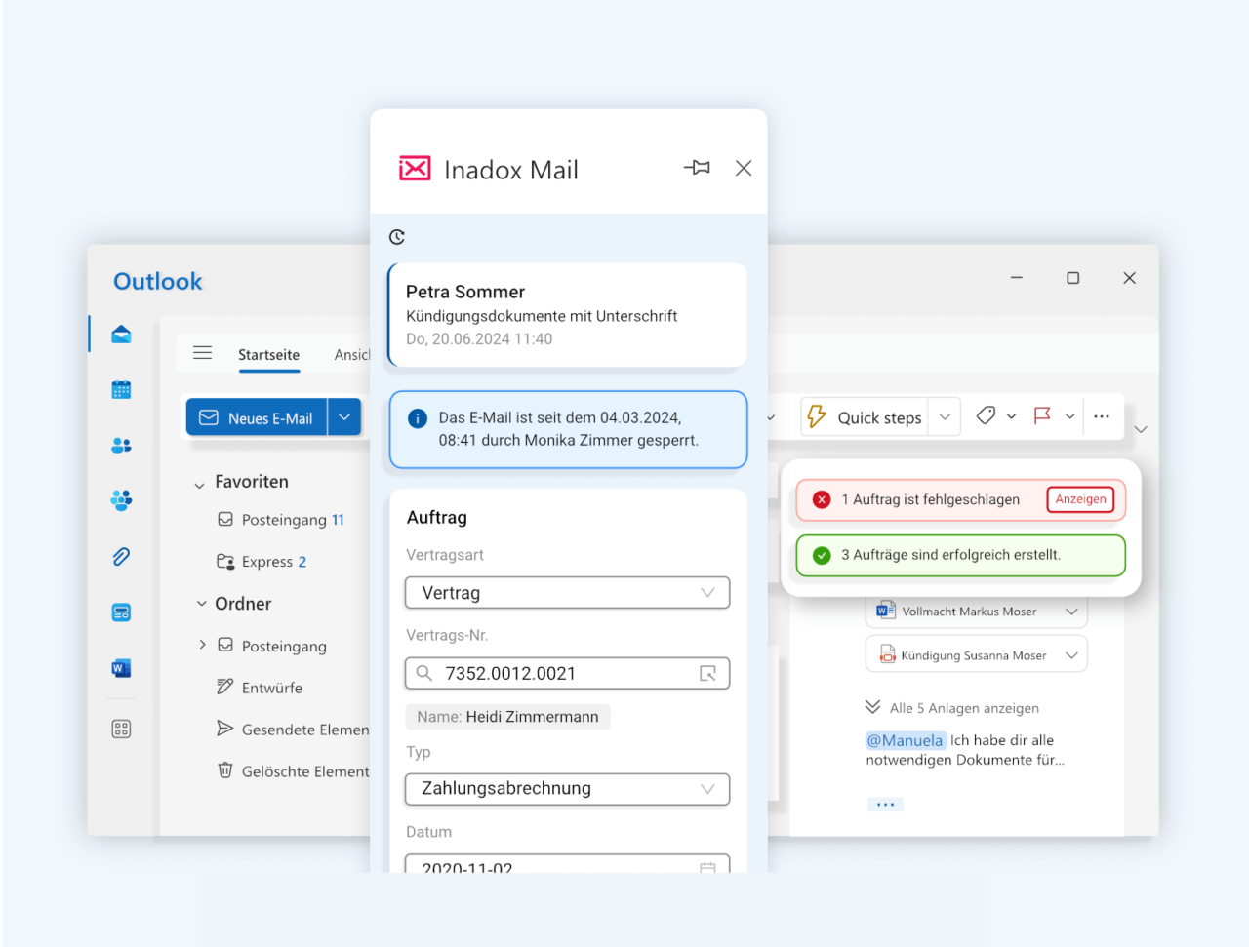1249x947 pixels.
Task: Click the PDF icon of Kündigung Susanna Moser
Action: (x=887, y=654)
